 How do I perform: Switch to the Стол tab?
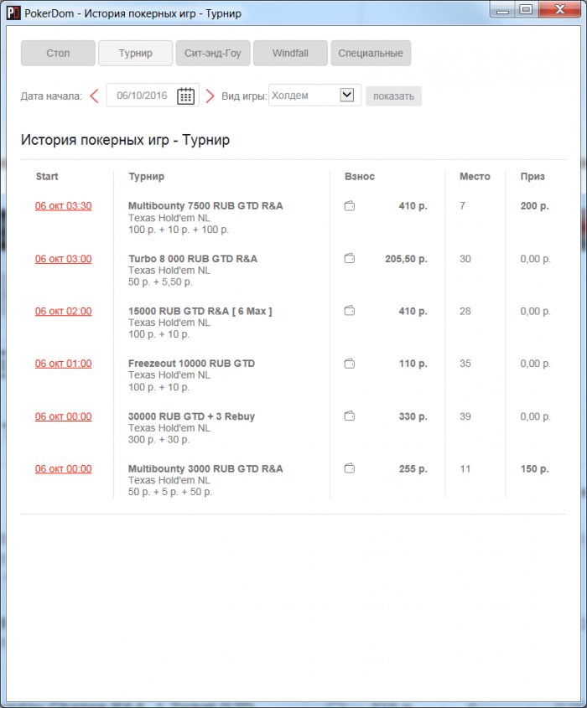58,54
